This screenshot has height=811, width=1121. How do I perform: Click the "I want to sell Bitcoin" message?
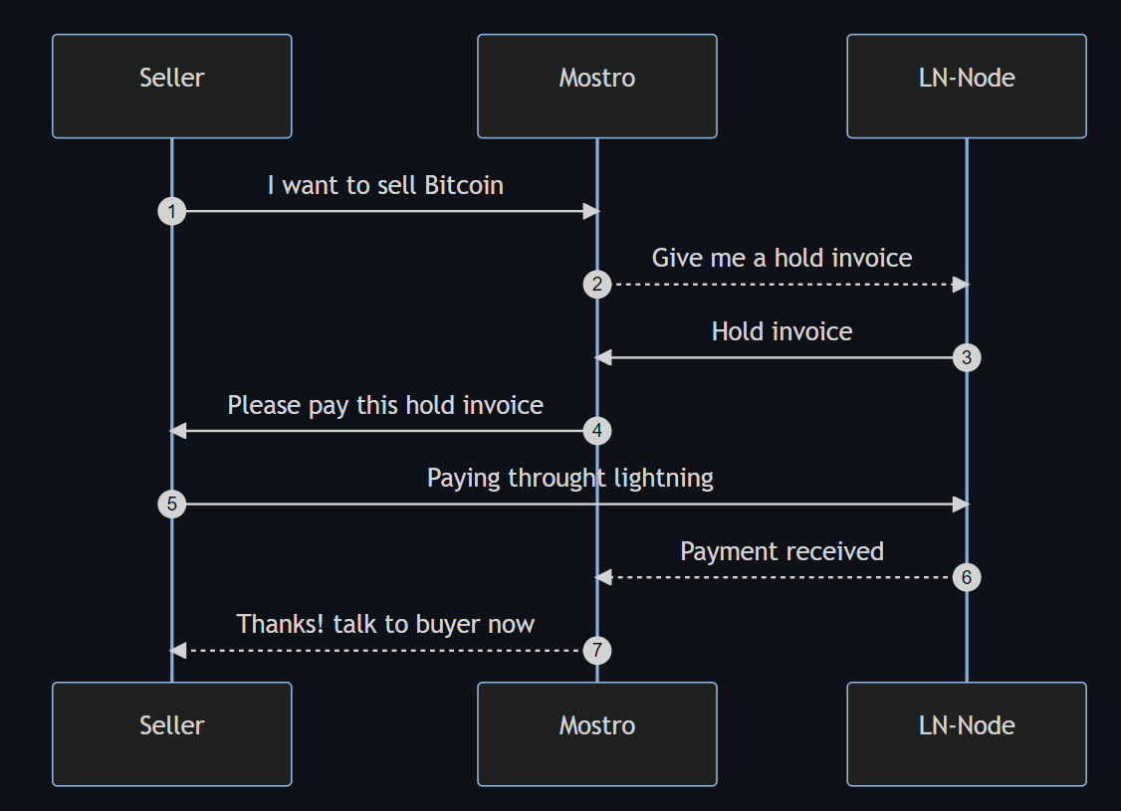[x=385, y=185]
